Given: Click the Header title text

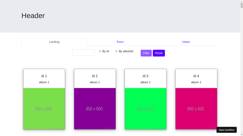Looking at the screenshot, I should 33,16.
